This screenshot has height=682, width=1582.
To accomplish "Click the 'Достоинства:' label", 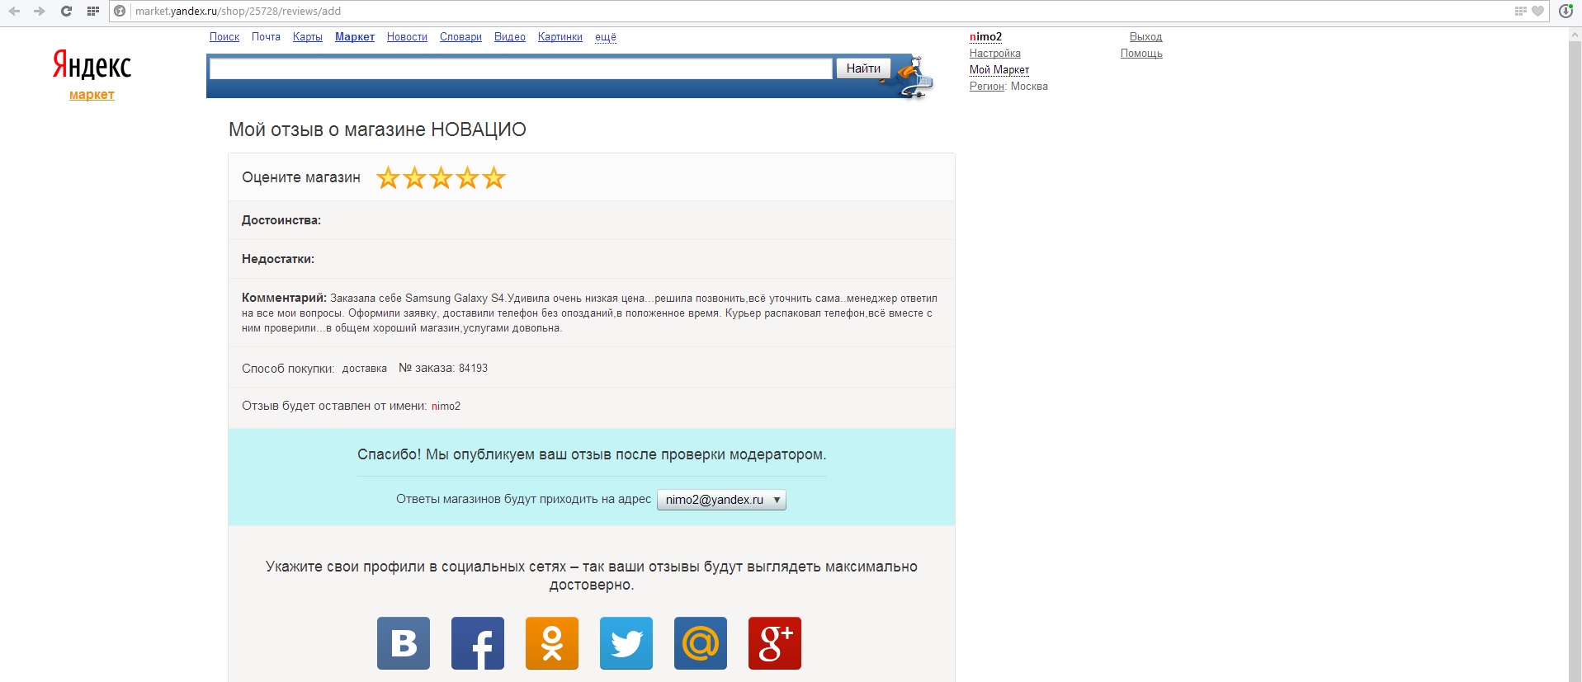I will coord(281,220).
